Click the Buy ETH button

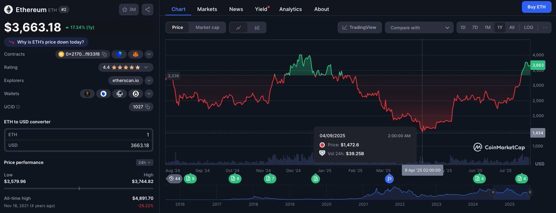pos(537,7)
